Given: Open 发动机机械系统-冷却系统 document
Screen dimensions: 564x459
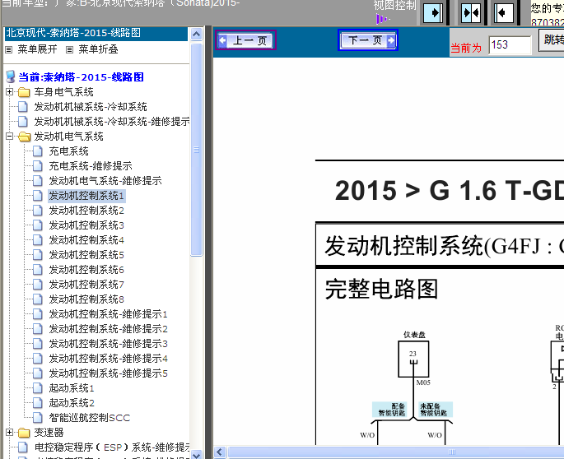Looking at the screenshot, I should coord(91,107).
